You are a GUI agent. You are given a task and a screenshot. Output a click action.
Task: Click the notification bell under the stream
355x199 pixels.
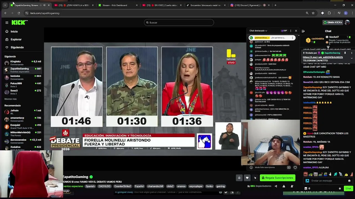pyautogui.click(x=239, y=178)
